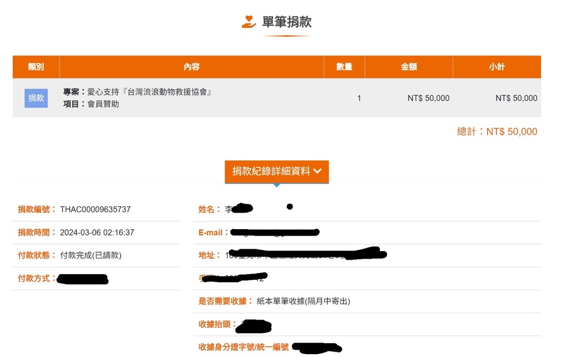Click donation number THAC00009635737
The image size is (576, 357).
pyautogui.click(x=95, y=209)
